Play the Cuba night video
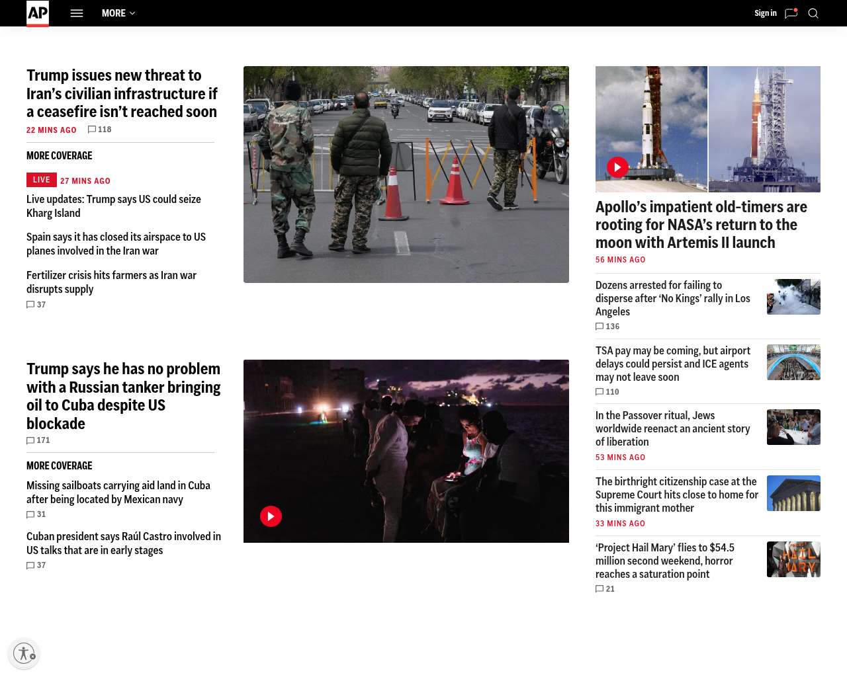Screen dimensions: 847x677 [271, 516]
